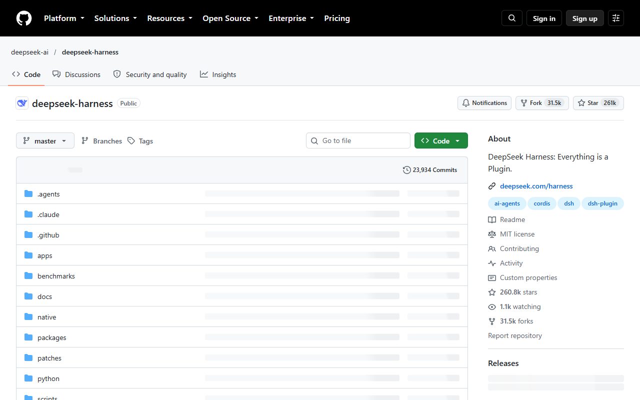
Task: Click the docs folder icon
Action: pyautogui.click(x=28, y=296)
